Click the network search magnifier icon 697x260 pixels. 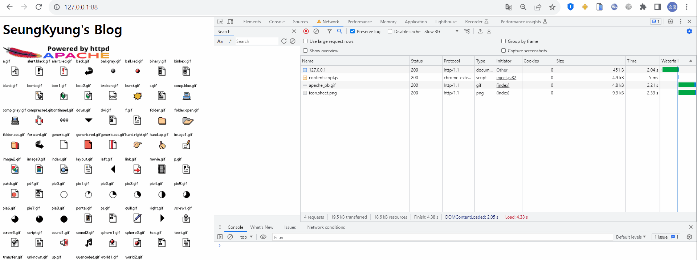pos(340,31)
